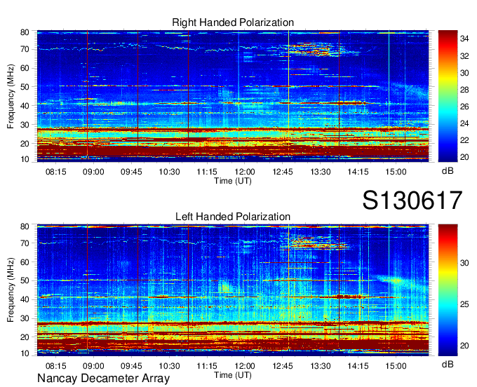Viewport: 477px width, 387px height.
Task: Click the 11:15 tick label on the upper plot
Action: tap(207, 172)
